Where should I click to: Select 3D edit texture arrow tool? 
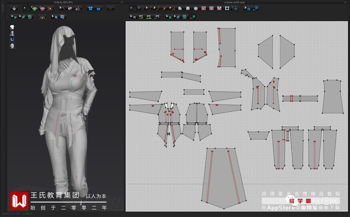pyautogui.click(x=14, y=17)
